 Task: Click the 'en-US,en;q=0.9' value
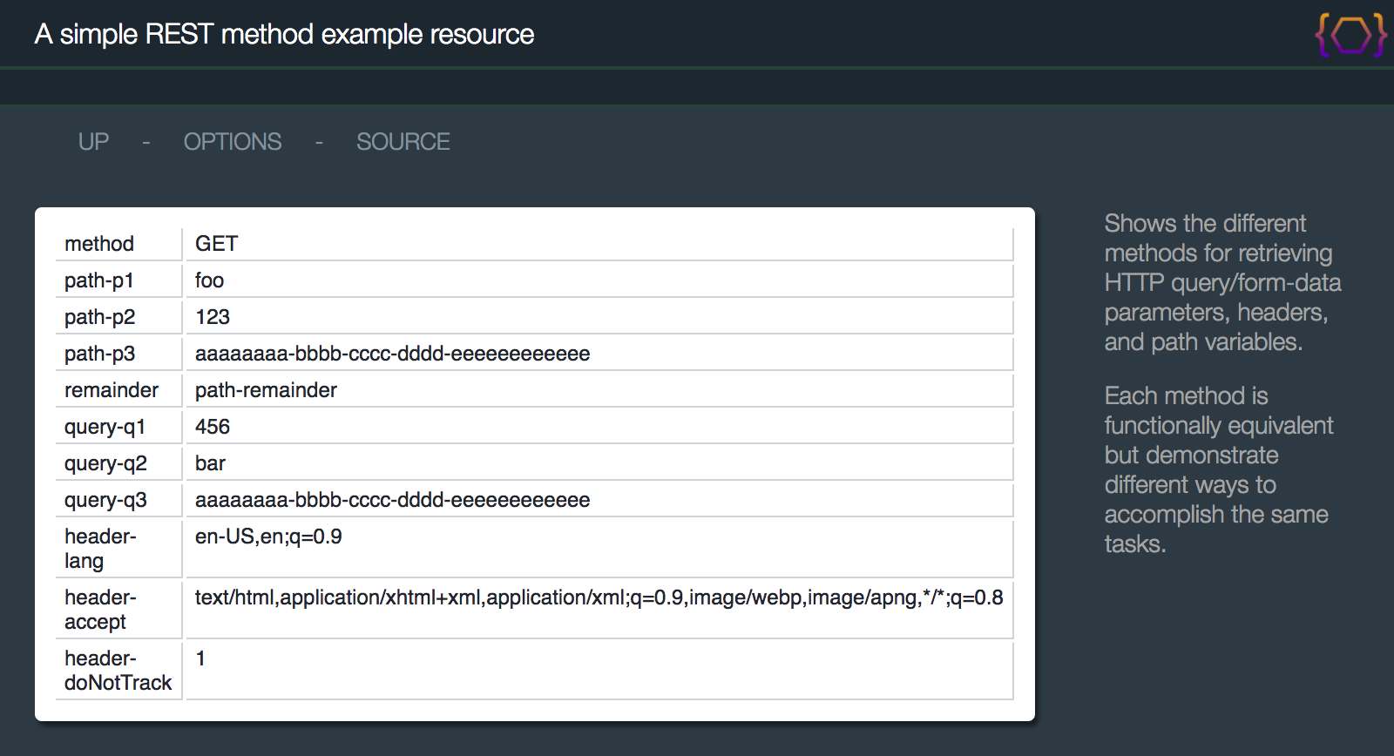268,537
